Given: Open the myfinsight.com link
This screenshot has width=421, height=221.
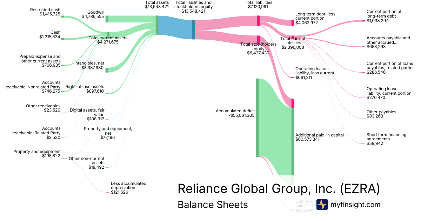Looking at the screenshot, I should (x=355, y=205).
